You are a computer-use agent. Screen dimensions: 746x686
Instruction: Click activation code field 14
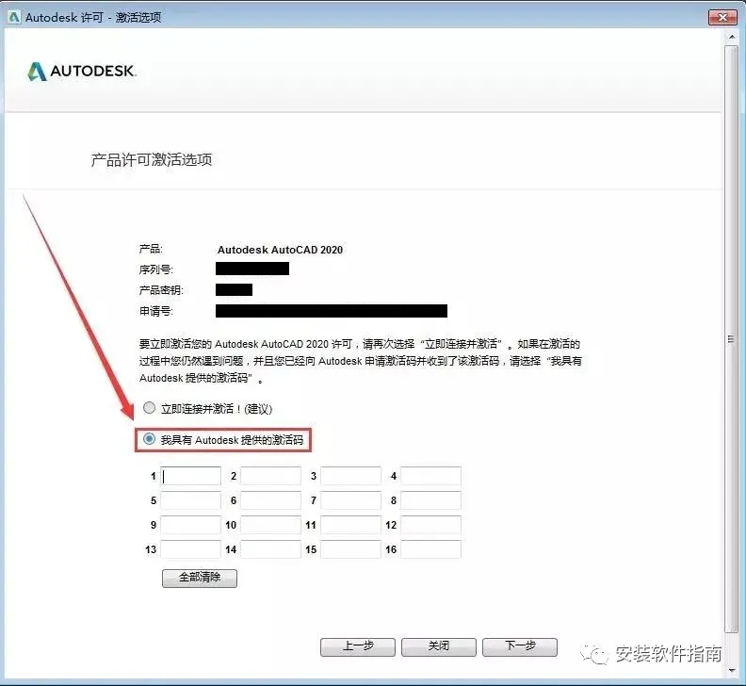(x=270, y=549)
